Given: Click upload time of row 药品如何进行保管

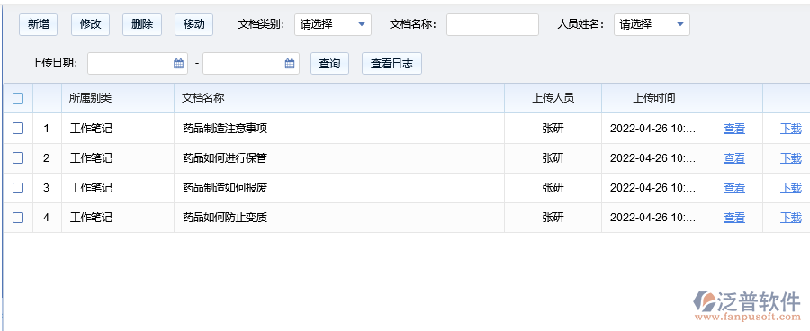Looking at the screenshot, I should (653, 158).
